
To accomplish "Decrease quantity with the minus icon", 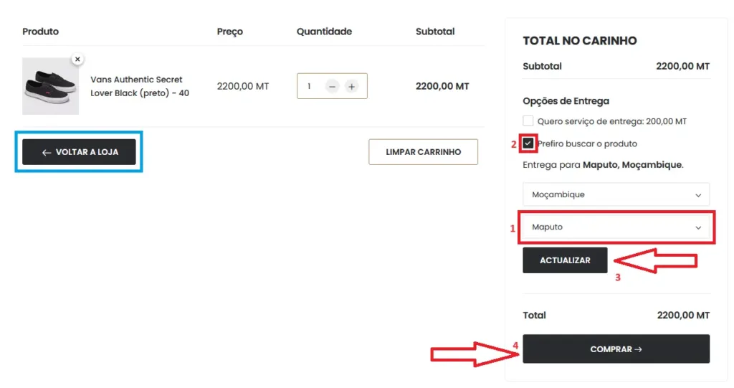I will (x=332, y=86).
